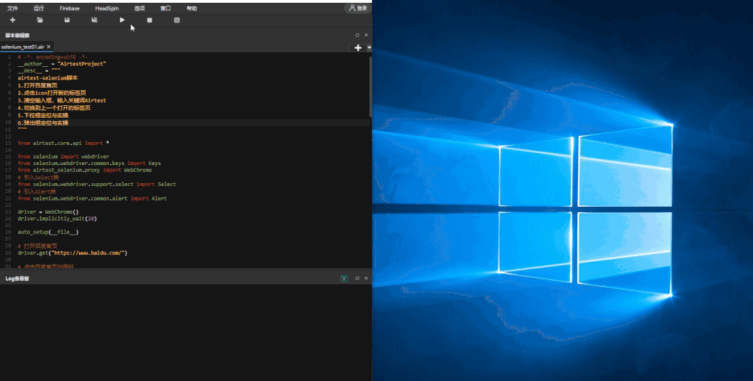Click the script editor vertical scrollbar
The height and width of the screenshot is (381, 753).
371,86
